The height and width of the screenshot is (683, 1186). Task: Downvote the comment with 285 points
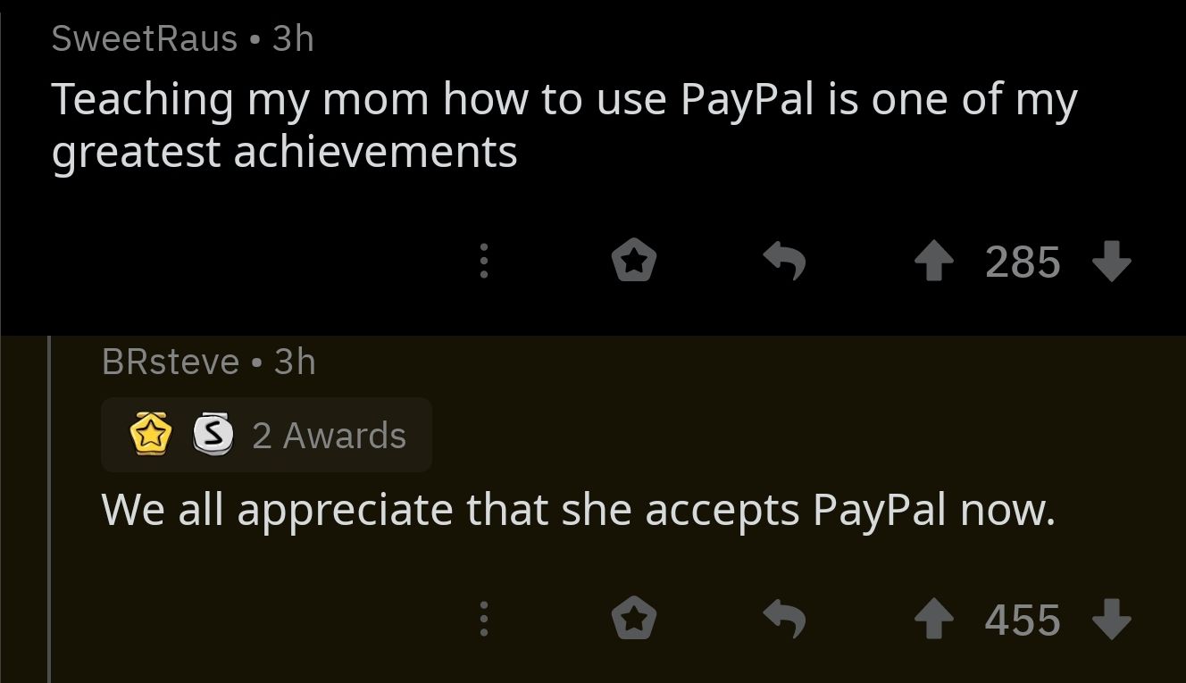point(1112,263)
